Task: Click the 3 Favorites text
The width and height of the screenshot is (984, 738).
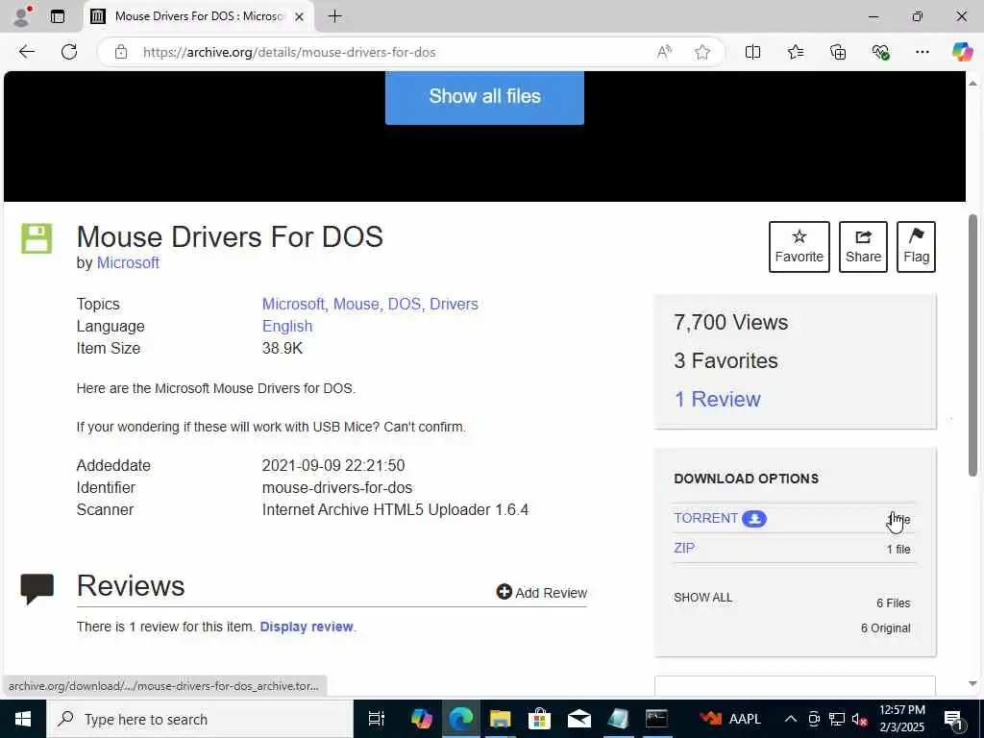Action: (x=726, y=361)
